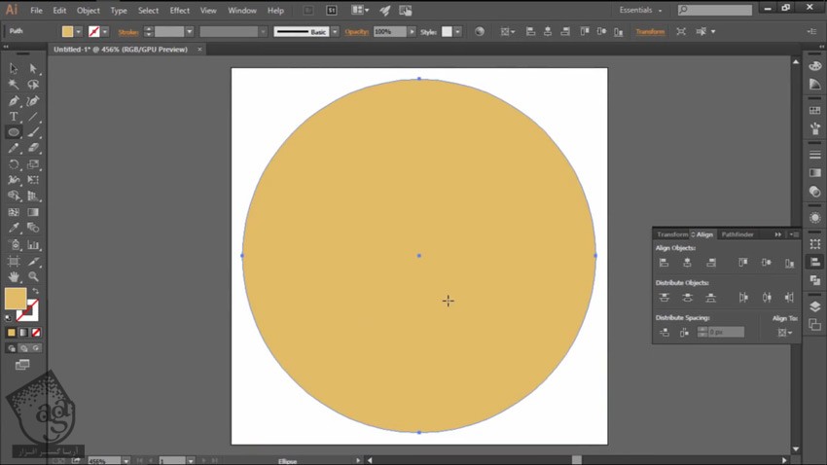Select the Scale tool
The height and width of the screenshot is (465, 827).
click(33, 164)
